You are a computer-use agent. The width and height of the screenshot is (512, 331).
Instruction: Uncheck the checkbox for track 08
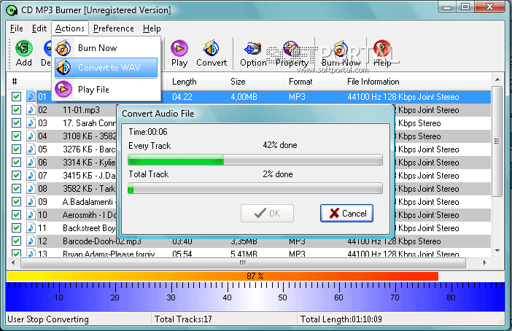pyautogui.click(x=16, y=188)
